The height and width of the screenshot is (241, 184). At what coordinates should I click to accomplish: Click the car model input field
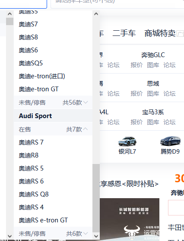117,4
